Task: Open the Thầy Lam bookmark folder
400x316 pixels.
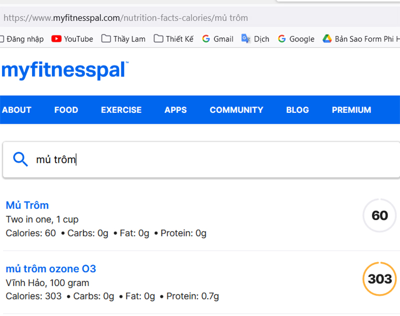Action: (x=123, y=39)
